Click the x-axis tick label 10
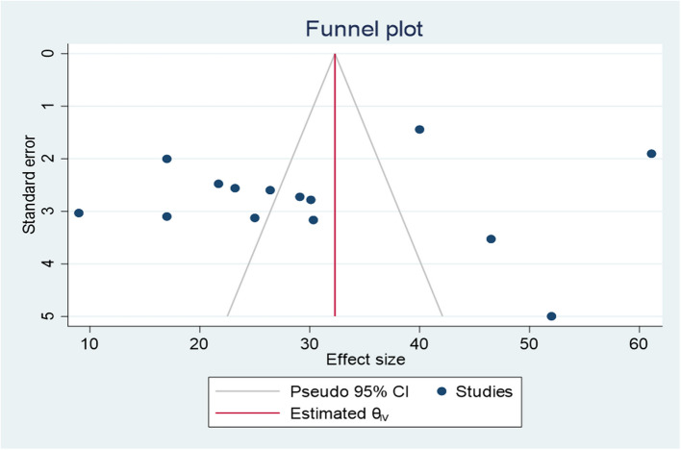681x450 pixels. pyautogui.click(x=89, y=339)
